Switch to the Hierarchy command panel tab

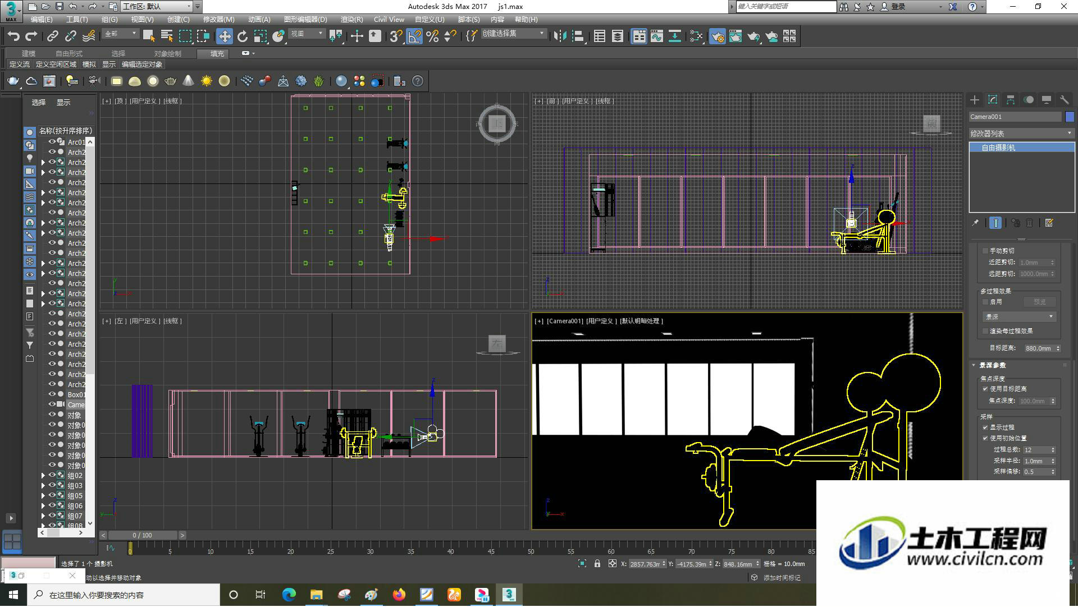coord(1011,100)
